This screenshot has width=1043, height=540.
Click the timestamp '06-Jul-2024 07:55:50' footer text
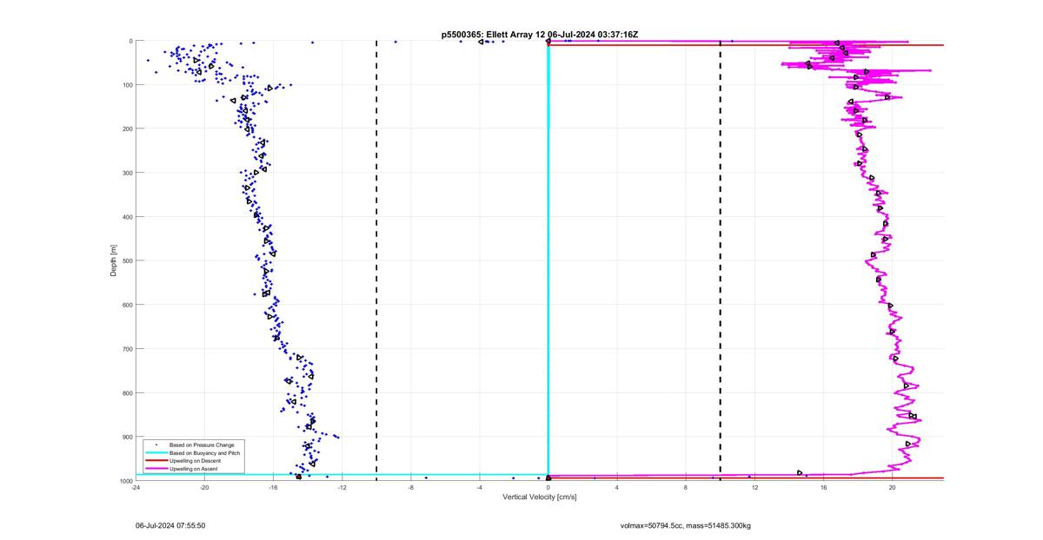pyautogui.click(x=170, y=525)
